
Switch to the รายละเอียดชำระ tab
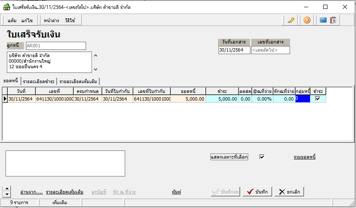coord(39,81)
